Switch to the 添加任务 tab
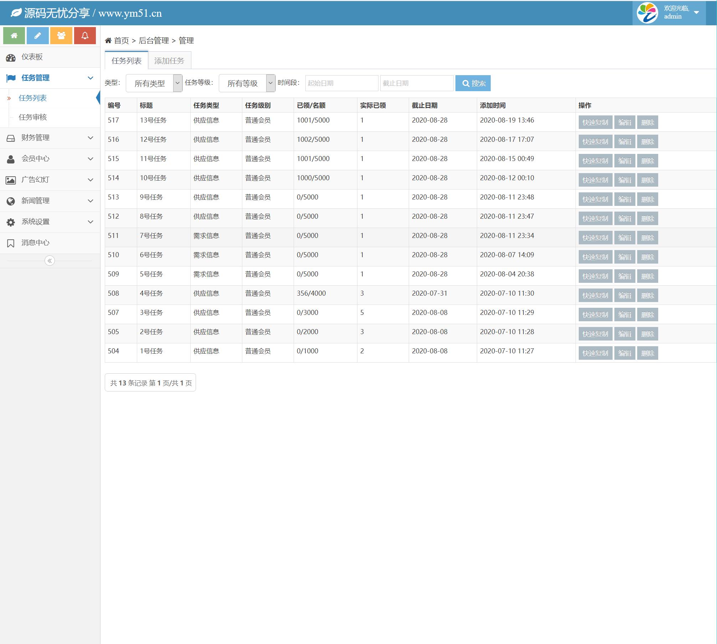This screenshot has height=644, width=717. pyautogui.click(x=169, y=61)
